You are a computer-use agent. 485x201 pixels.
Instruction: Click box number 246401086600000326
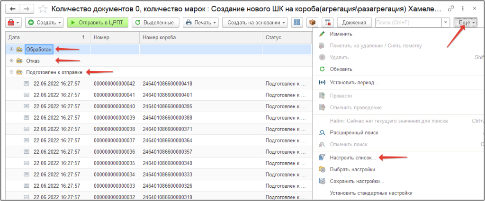(x=167, y=186)
